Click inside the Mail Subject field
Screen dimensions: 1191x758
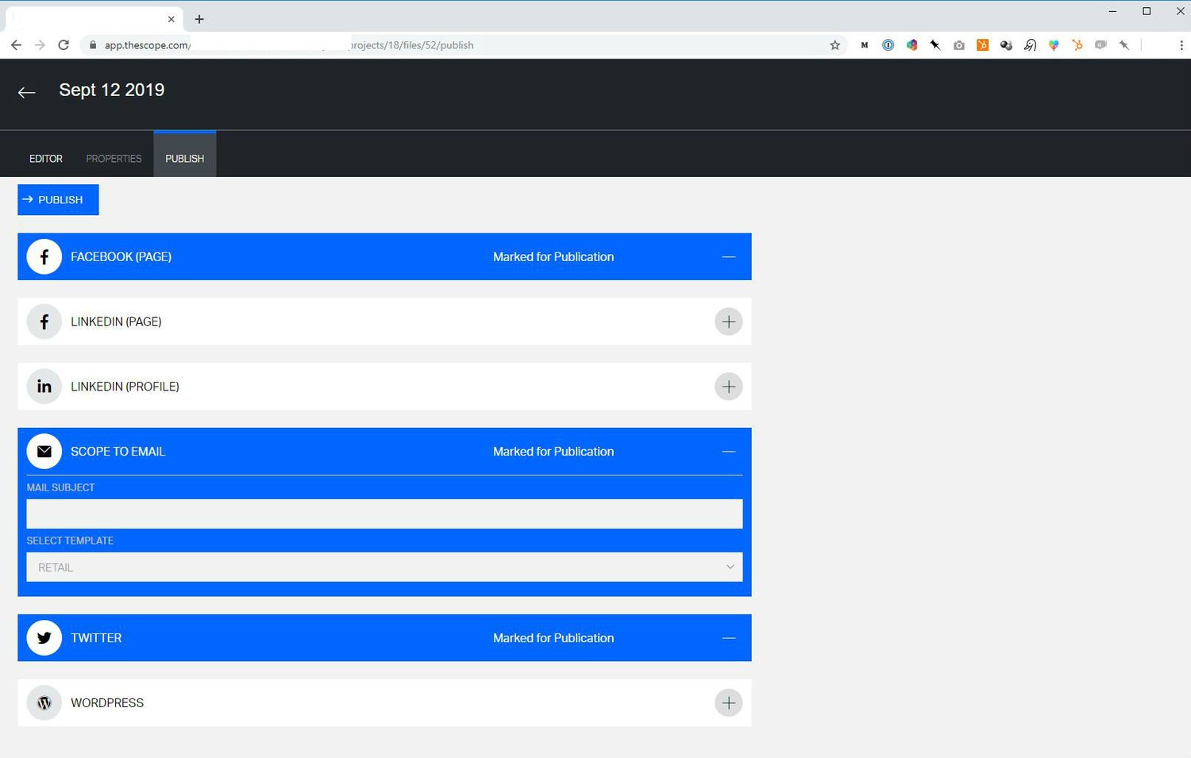[384, 514]
